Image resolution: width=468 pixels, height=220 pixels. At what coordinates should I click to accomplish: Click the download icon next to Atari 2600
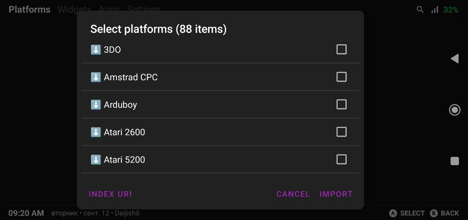(96, 132)
